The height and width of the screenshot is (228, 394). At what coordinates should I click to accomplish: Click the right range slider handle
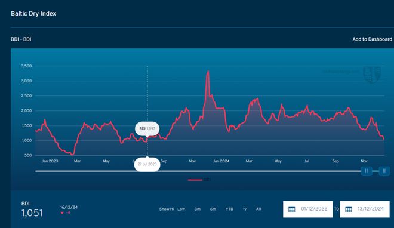point(384,171)
